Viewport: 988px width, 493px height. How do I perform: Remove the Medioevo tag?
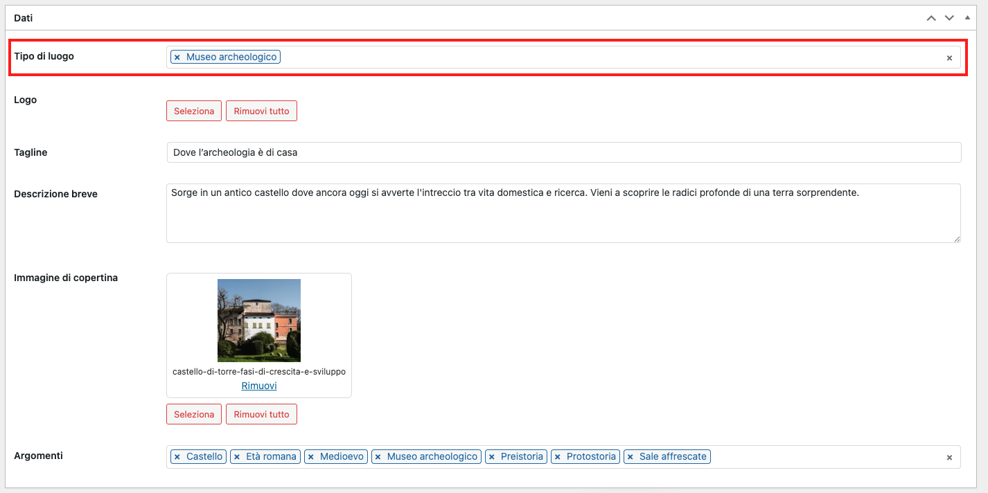311,457
